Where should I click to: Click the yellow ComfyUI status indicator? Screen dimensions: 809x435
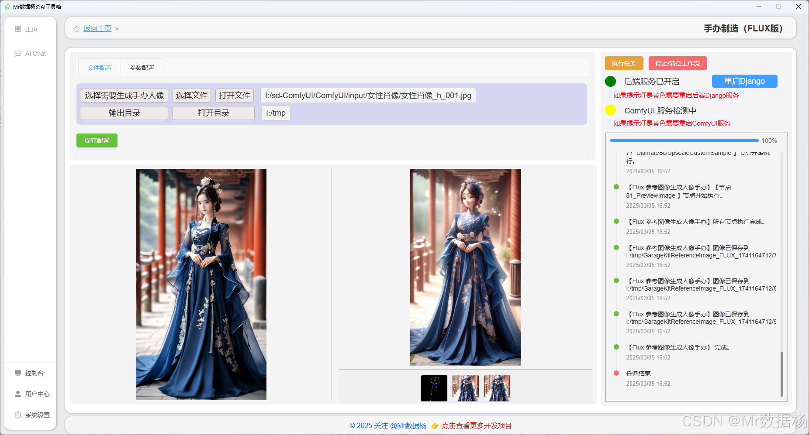(x=610, y=110)
